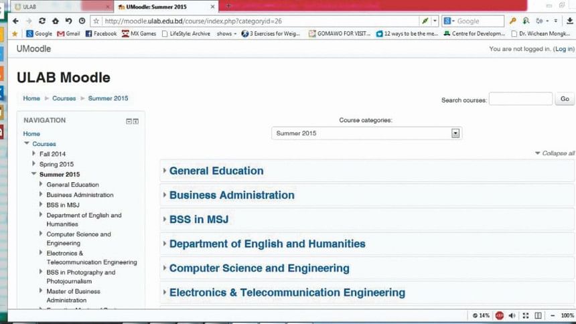Open the Gmail bookmark in bookmarks bar

[69, 33]
